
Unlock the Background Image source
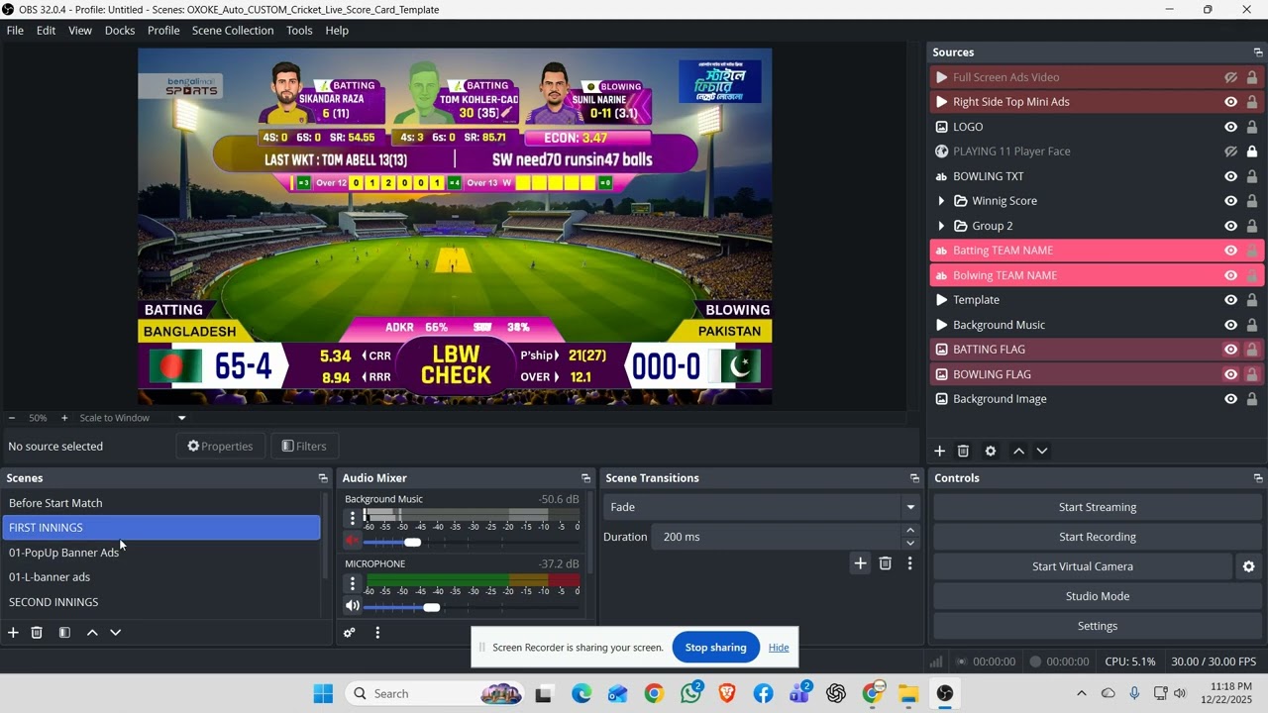1252,399
